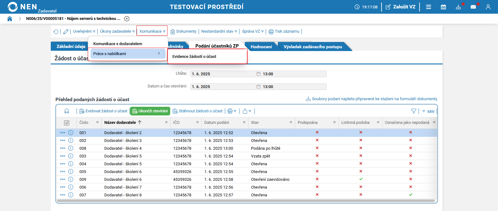The width and height of the screenshot is (498, 211).
Task: Open the calendar icon in header
Action: pos(443,7)
